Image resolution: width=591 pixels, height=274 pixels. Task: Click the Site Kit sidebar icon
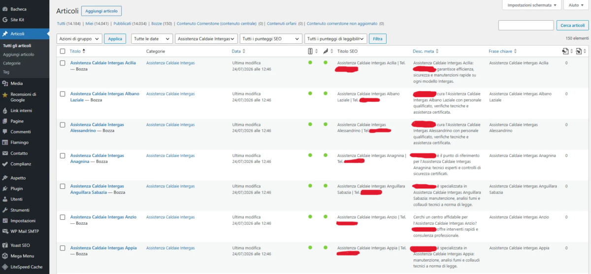click(x=5, y=20)
